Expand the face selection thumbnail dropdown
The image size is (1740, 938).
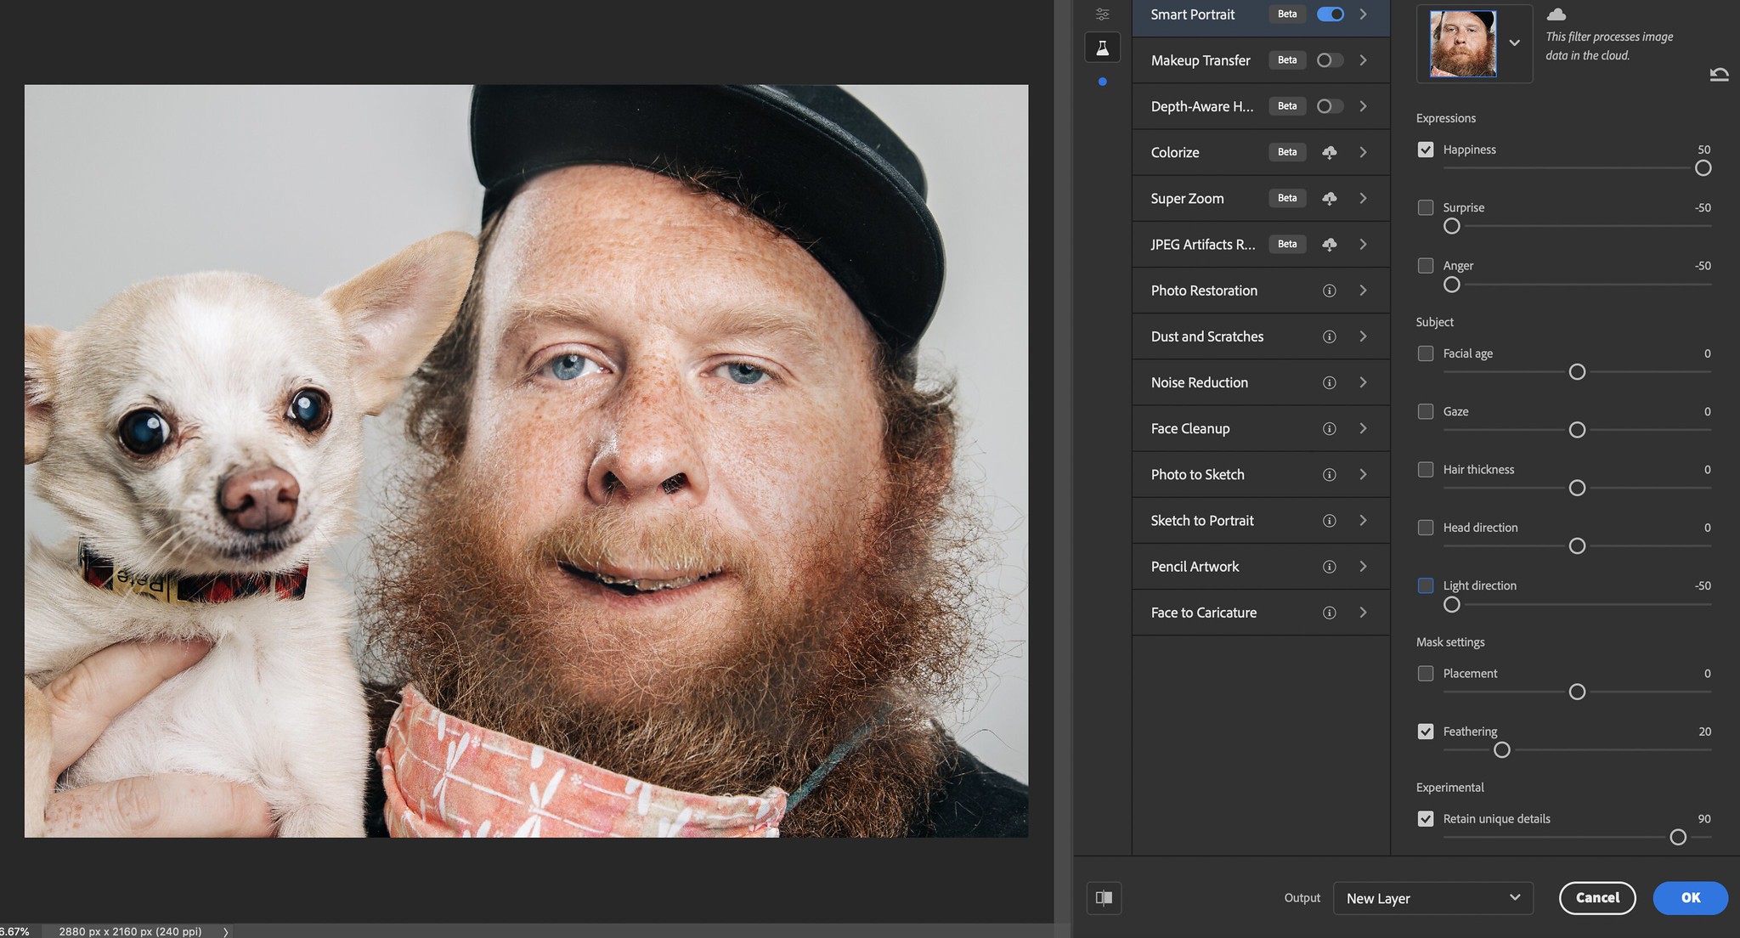click(x=1514, y=42)
